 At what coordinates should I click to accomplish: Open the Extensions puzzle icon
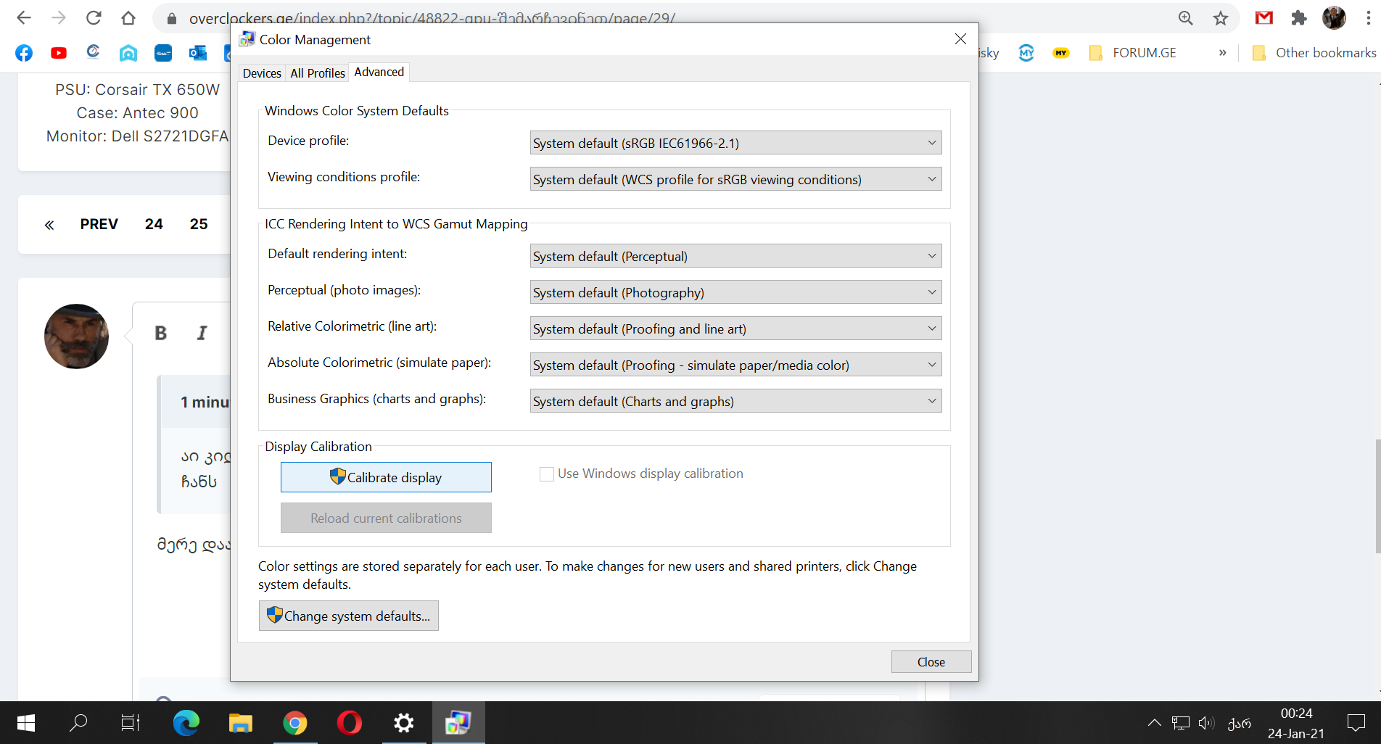pyautogui.click(x=1298, y=18)
